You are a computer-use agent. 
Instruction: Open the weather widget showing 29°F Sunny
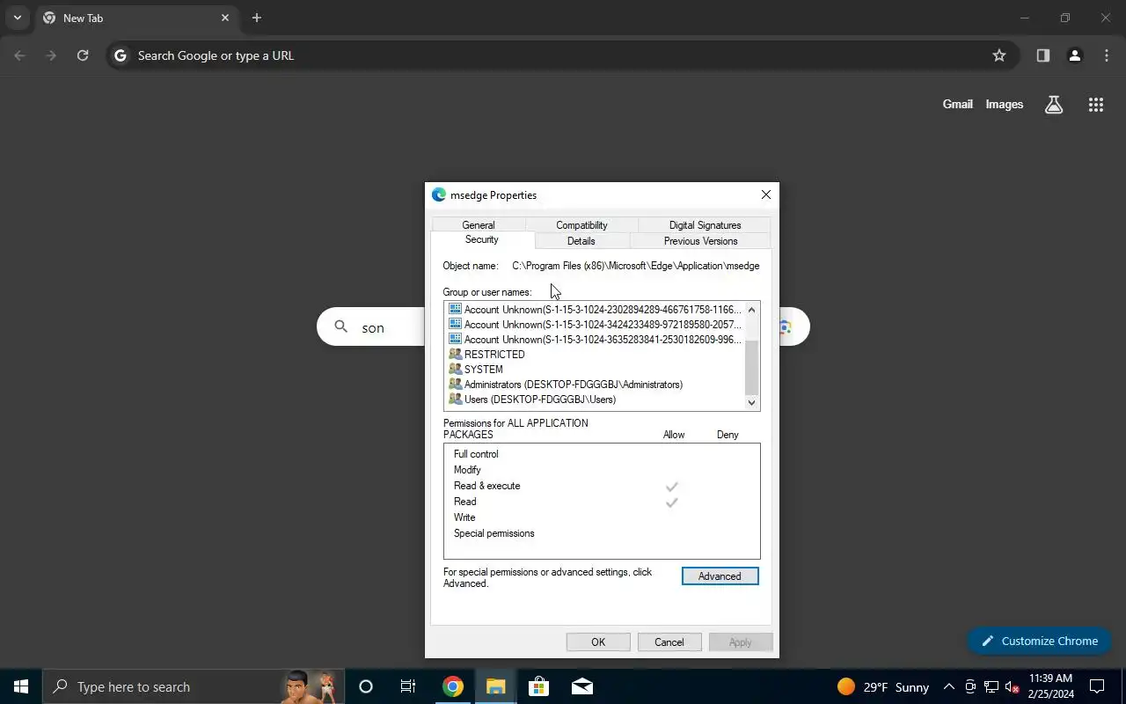(883, 686)
